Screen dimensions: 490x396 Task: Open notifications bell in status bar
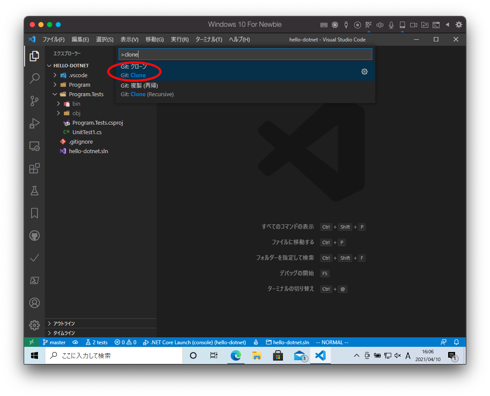coord(456,342)
